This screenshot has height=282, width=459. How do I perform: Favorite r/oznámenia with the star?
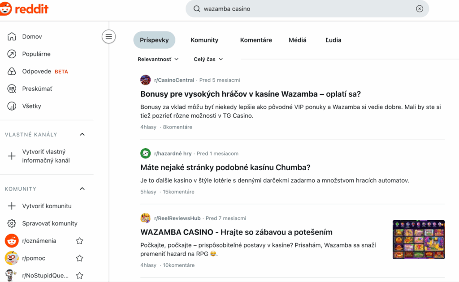pyautogui.click(x=80, y=241)
